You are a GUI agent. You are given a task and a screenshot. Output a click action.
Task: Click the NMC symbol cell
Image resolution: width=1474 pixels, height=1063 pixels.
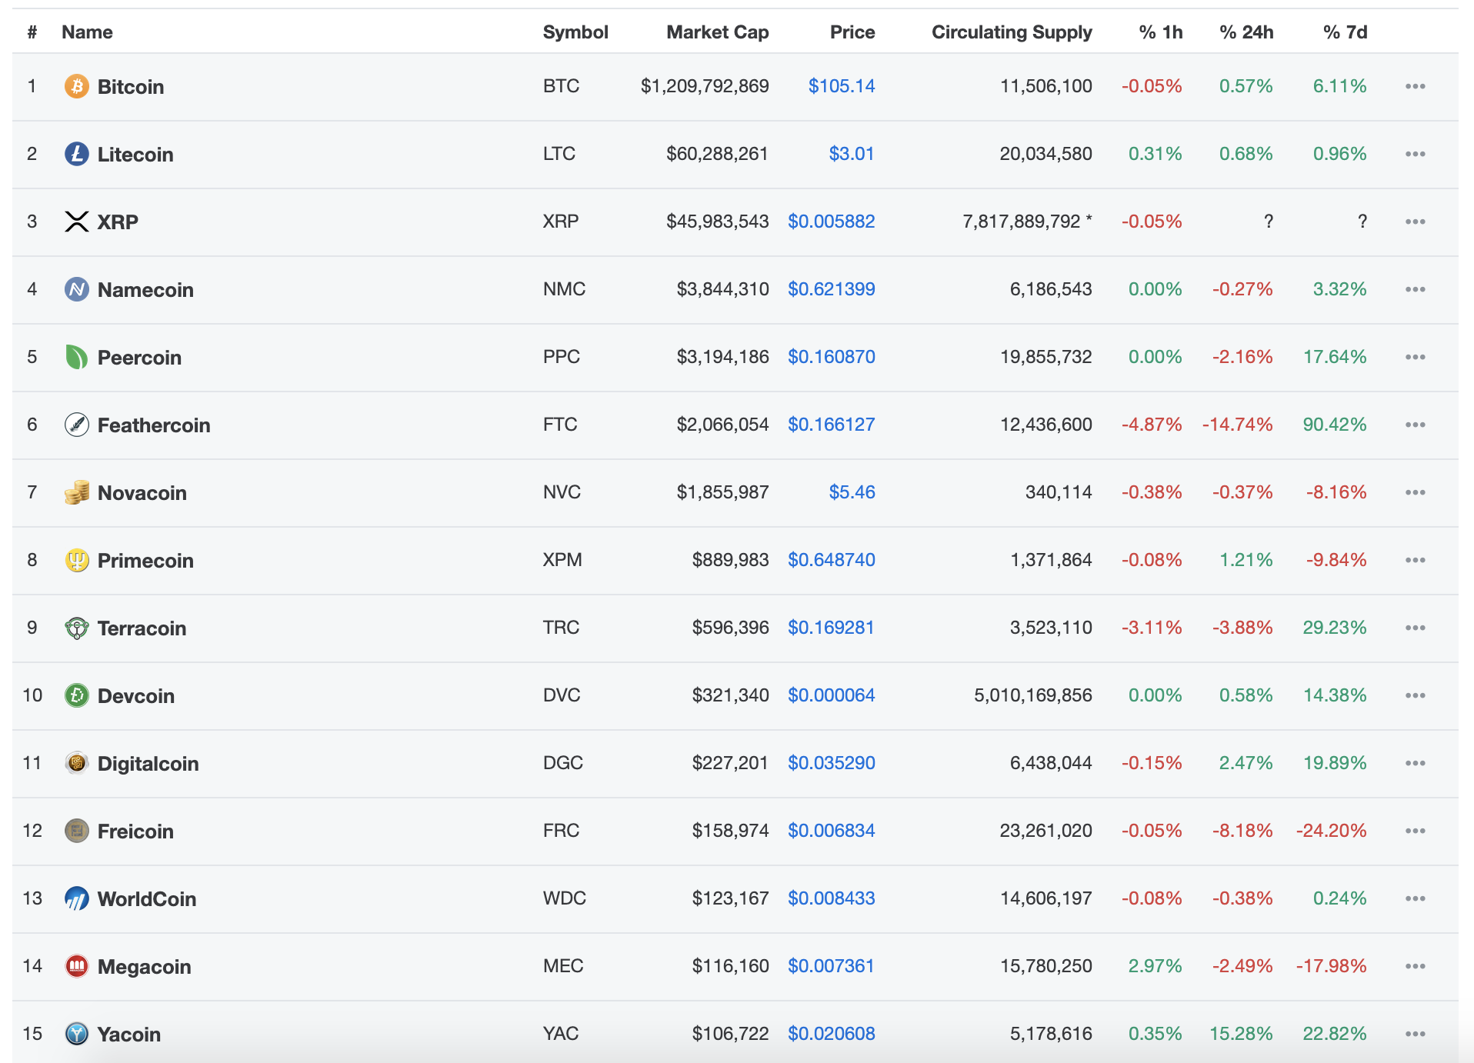click(565, 289)
